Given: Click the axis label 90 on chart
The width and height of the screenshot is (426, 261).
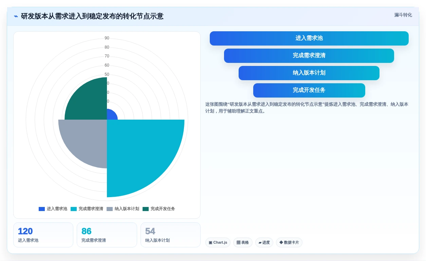Looking at the screenshot, I should (107, 38).
